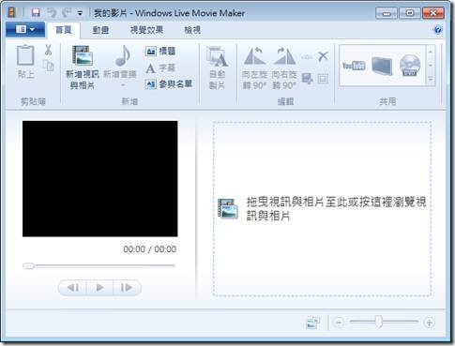
Task: Zoom in the timeline with plus button
Action: point(430,323)
